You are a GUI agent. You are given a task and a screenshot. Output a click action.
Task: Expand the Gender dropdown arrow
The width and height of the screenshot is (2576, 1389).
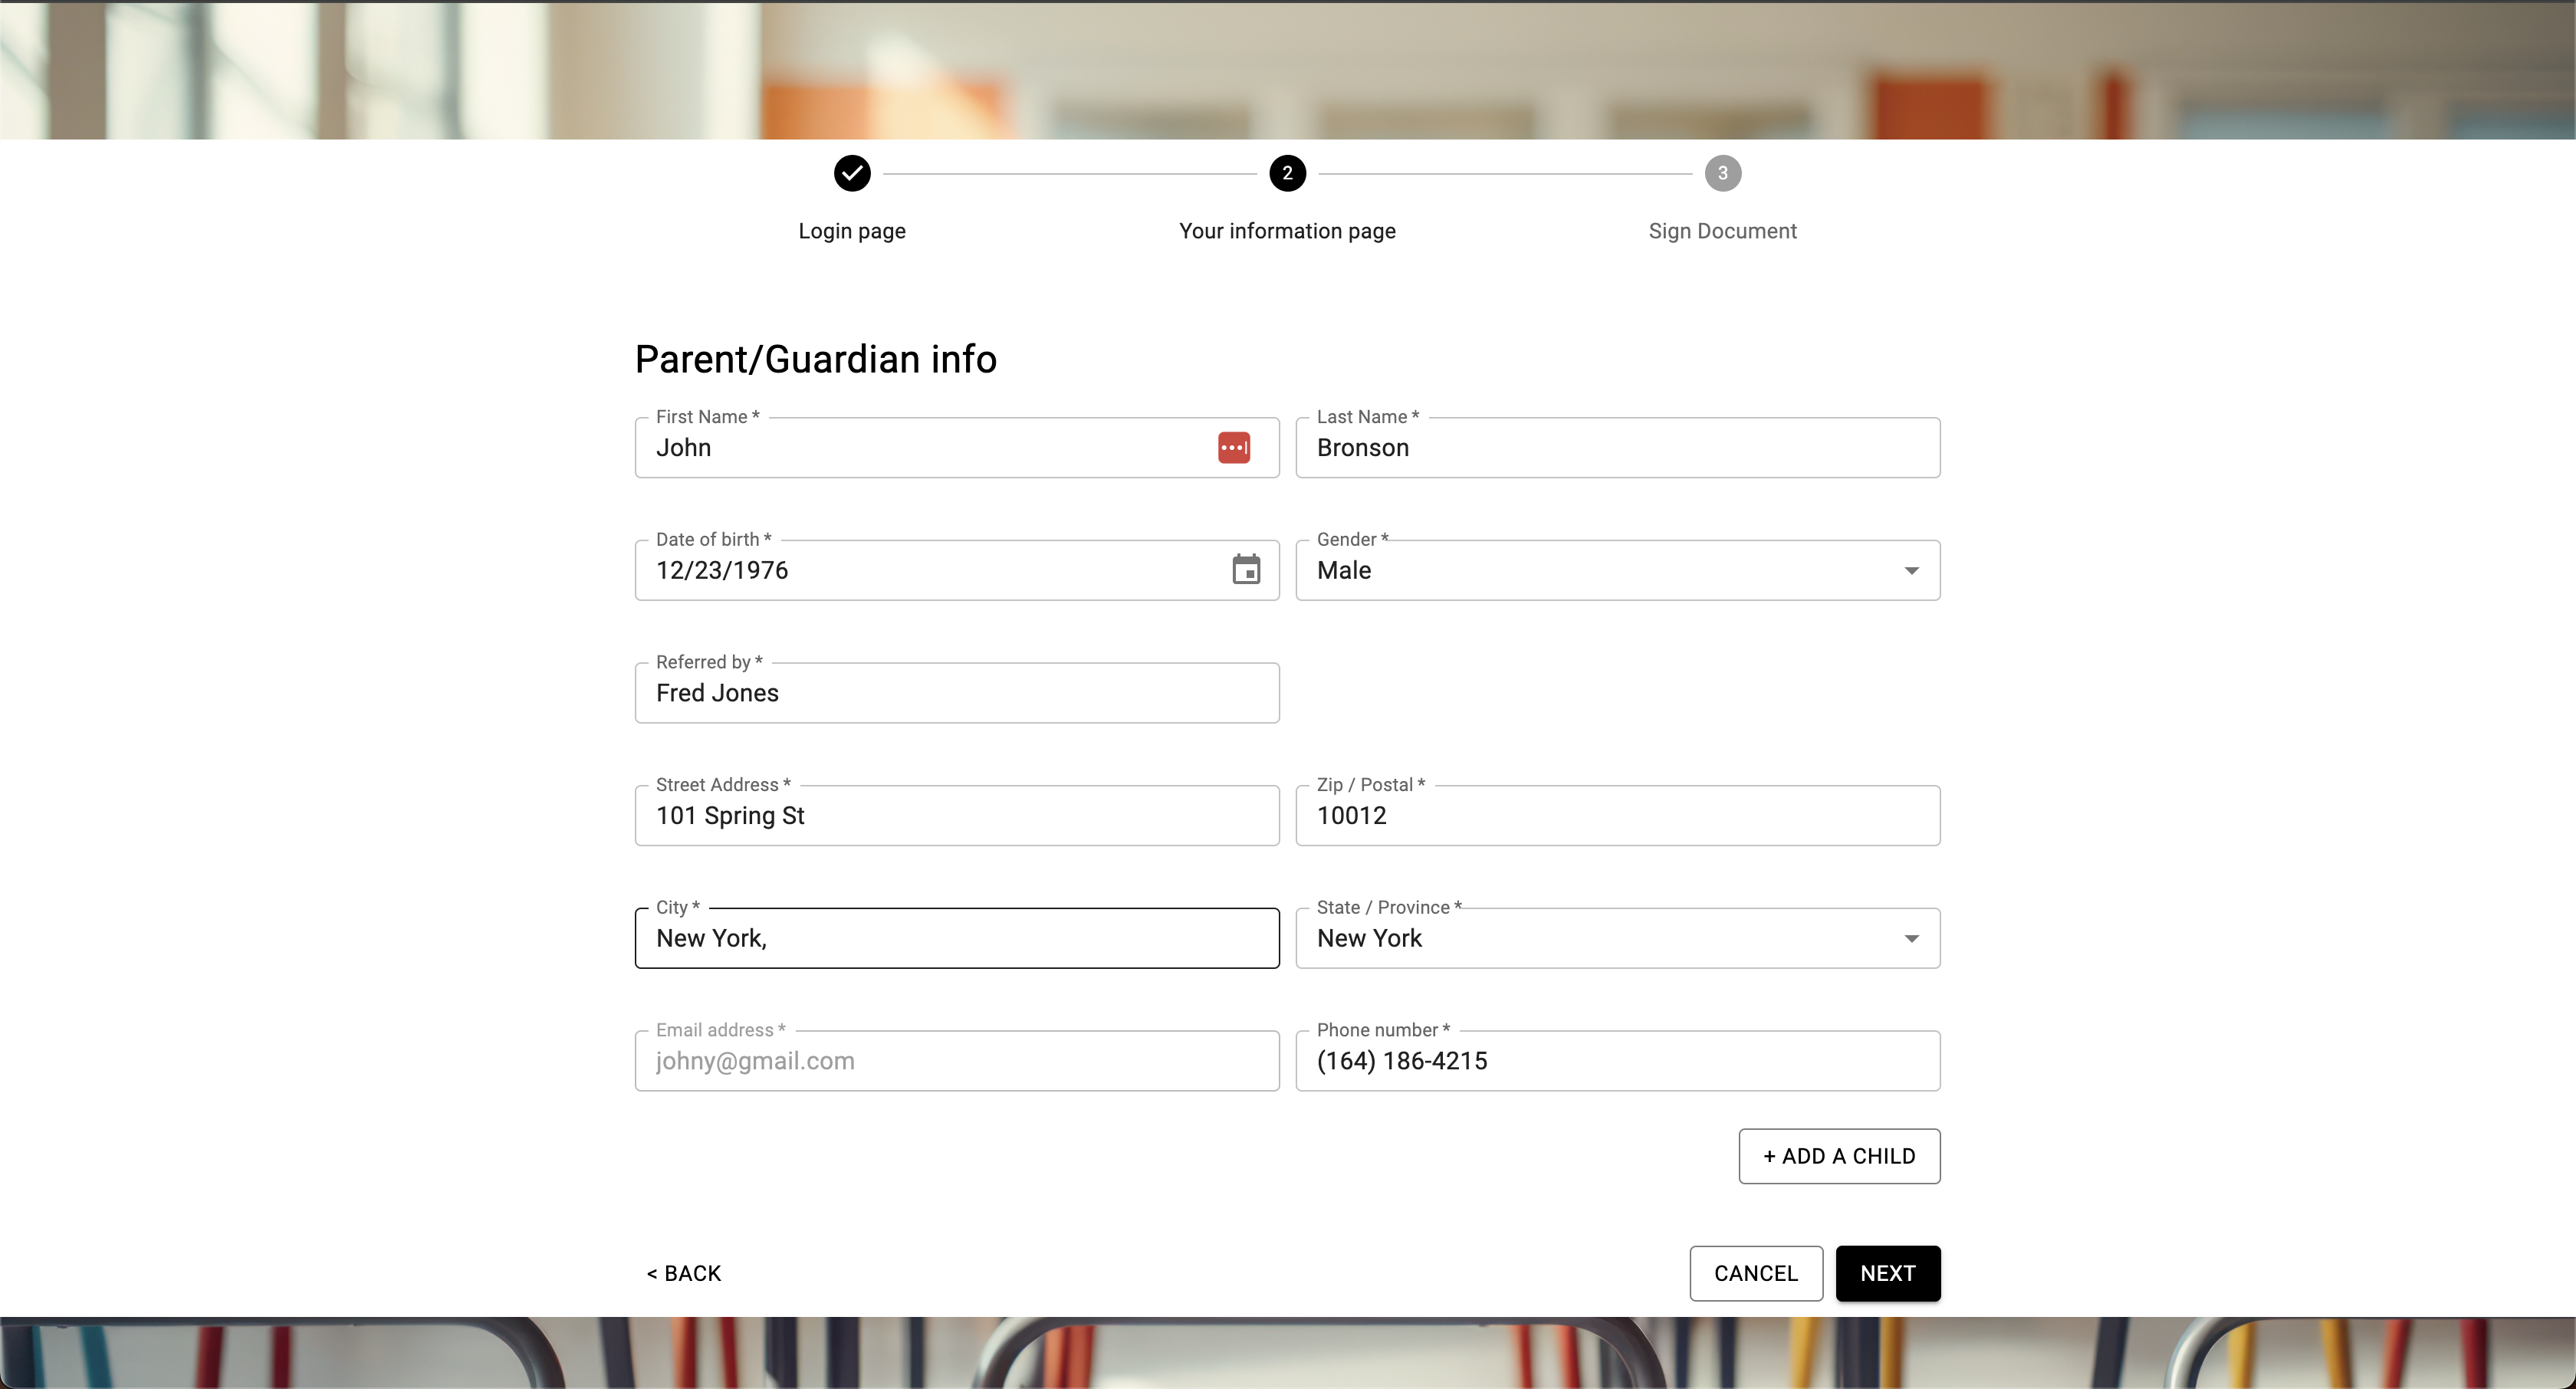tap(1911, 571)
